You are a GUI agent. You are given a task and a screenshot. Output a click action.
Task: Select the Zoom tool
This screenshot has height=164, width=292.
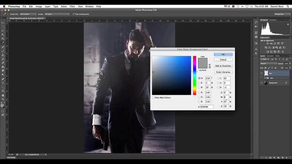point(3,99)
